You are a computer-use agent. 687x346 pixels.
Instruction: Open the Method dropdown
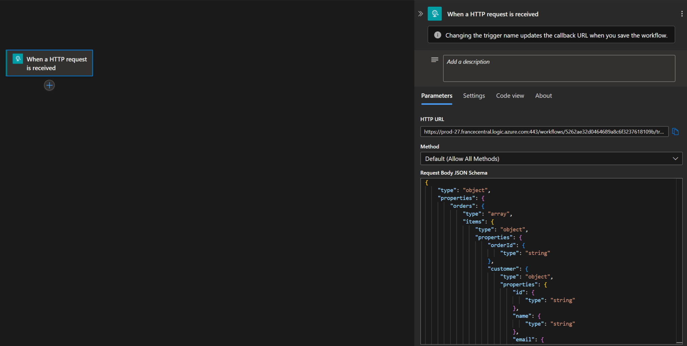tap(551, 158)
